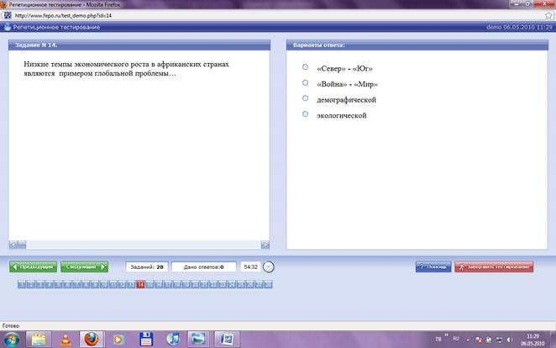
Task: Click the Задание N 14 panel heading
Action: (x=36, y=45)
